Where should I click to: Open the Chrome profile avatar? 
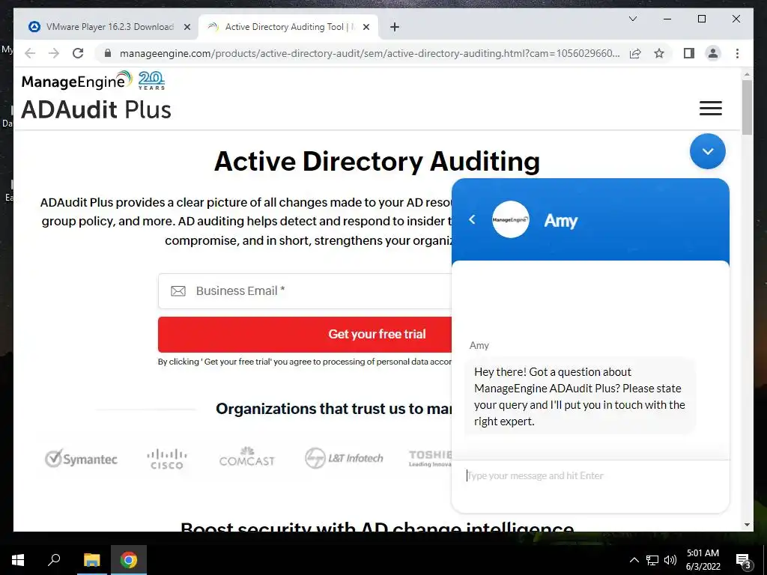click(x=713, y=53)
